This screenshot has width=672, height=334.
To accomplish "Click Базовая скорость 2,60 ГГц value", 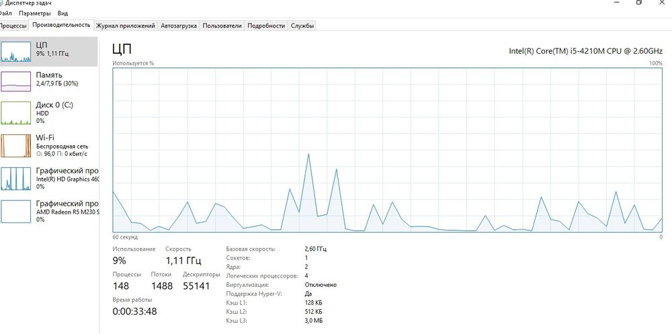I will [315, 249].
